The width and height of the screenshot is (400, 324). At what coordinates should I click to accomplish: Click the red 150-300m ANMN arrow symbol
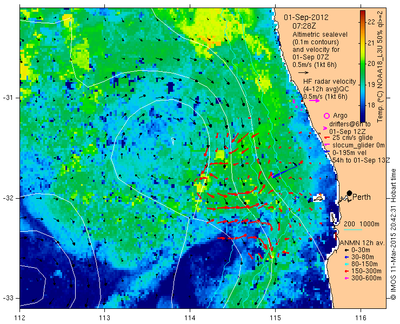pos(346,271)
